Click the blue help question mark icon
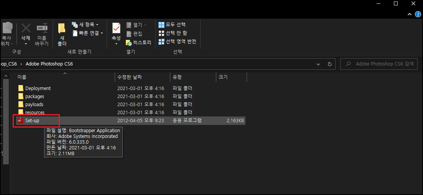This screenshot has width=423, height=195. 418,14
